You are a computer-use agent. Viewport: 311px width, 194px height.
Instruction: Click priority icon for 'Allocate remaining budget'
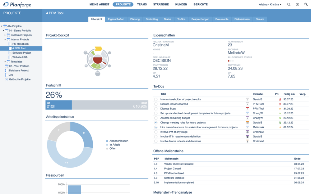(x=280, y=118)
